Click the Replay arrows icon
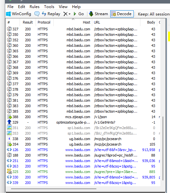 (x=44, y=14)
